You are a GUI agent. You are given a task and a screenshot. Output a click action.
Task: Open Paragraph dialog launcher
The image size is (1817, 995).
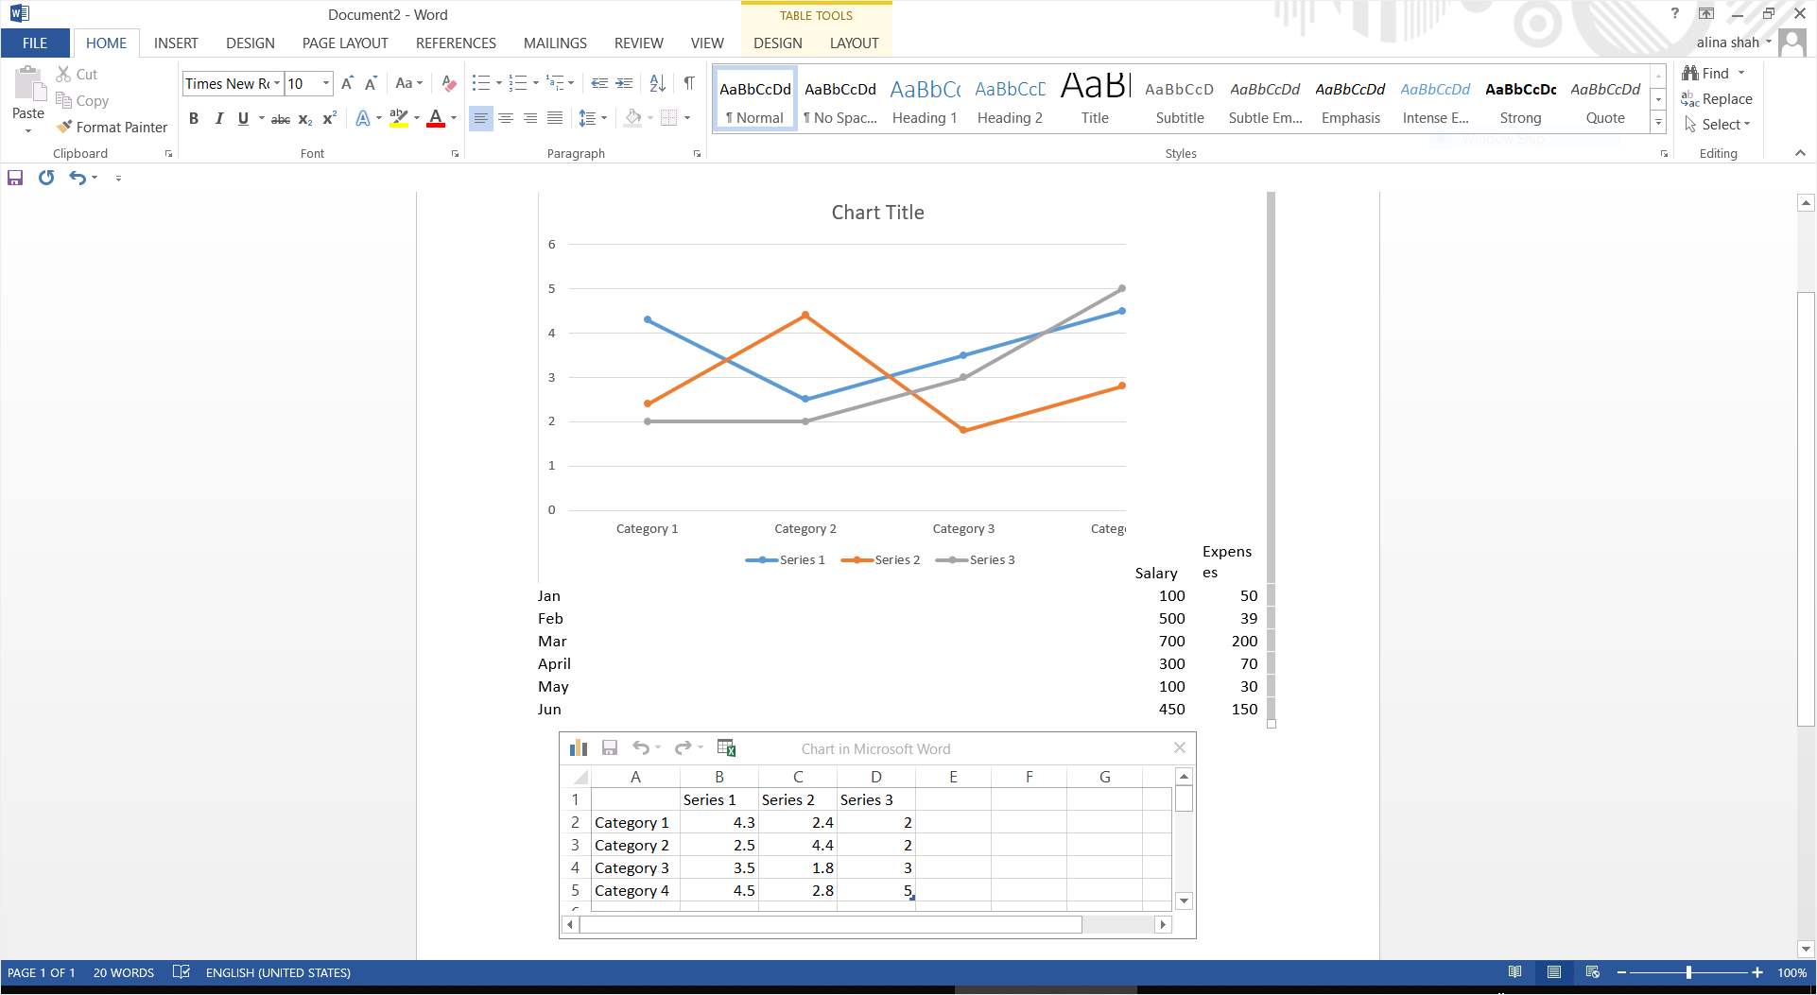click(x=698, y=154)
